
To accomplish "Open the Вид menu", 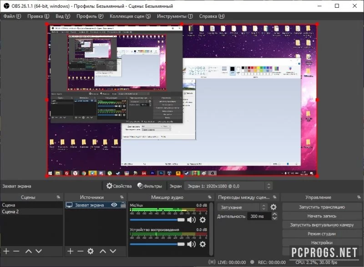I will [63, 16].
